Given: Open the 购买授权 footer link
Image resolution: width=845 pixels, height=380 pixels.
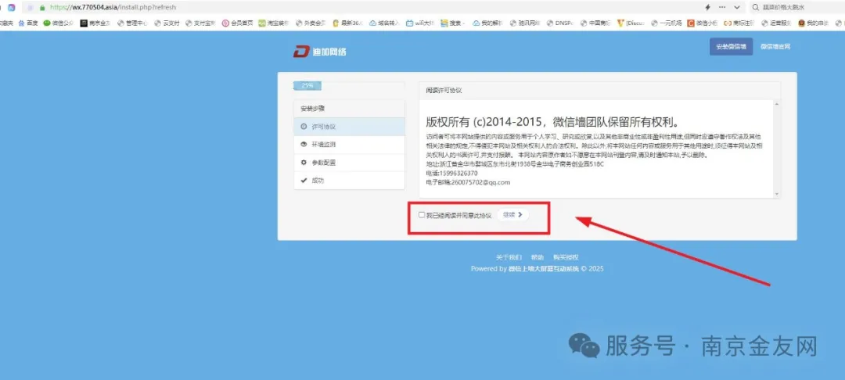Looking at the screenshot, I should click(566, 258).
